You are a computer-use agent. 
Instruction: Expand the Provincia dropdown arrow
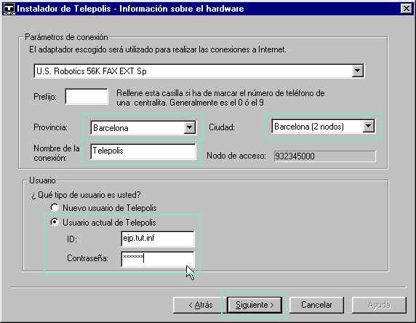[189, 127]
